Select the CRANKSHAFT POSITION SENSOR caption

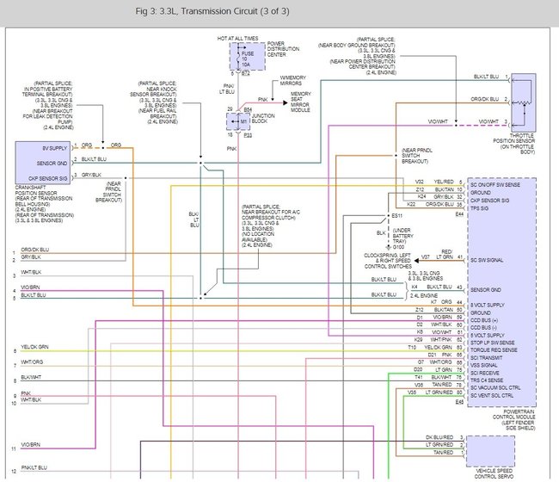[x=44, y=204]
